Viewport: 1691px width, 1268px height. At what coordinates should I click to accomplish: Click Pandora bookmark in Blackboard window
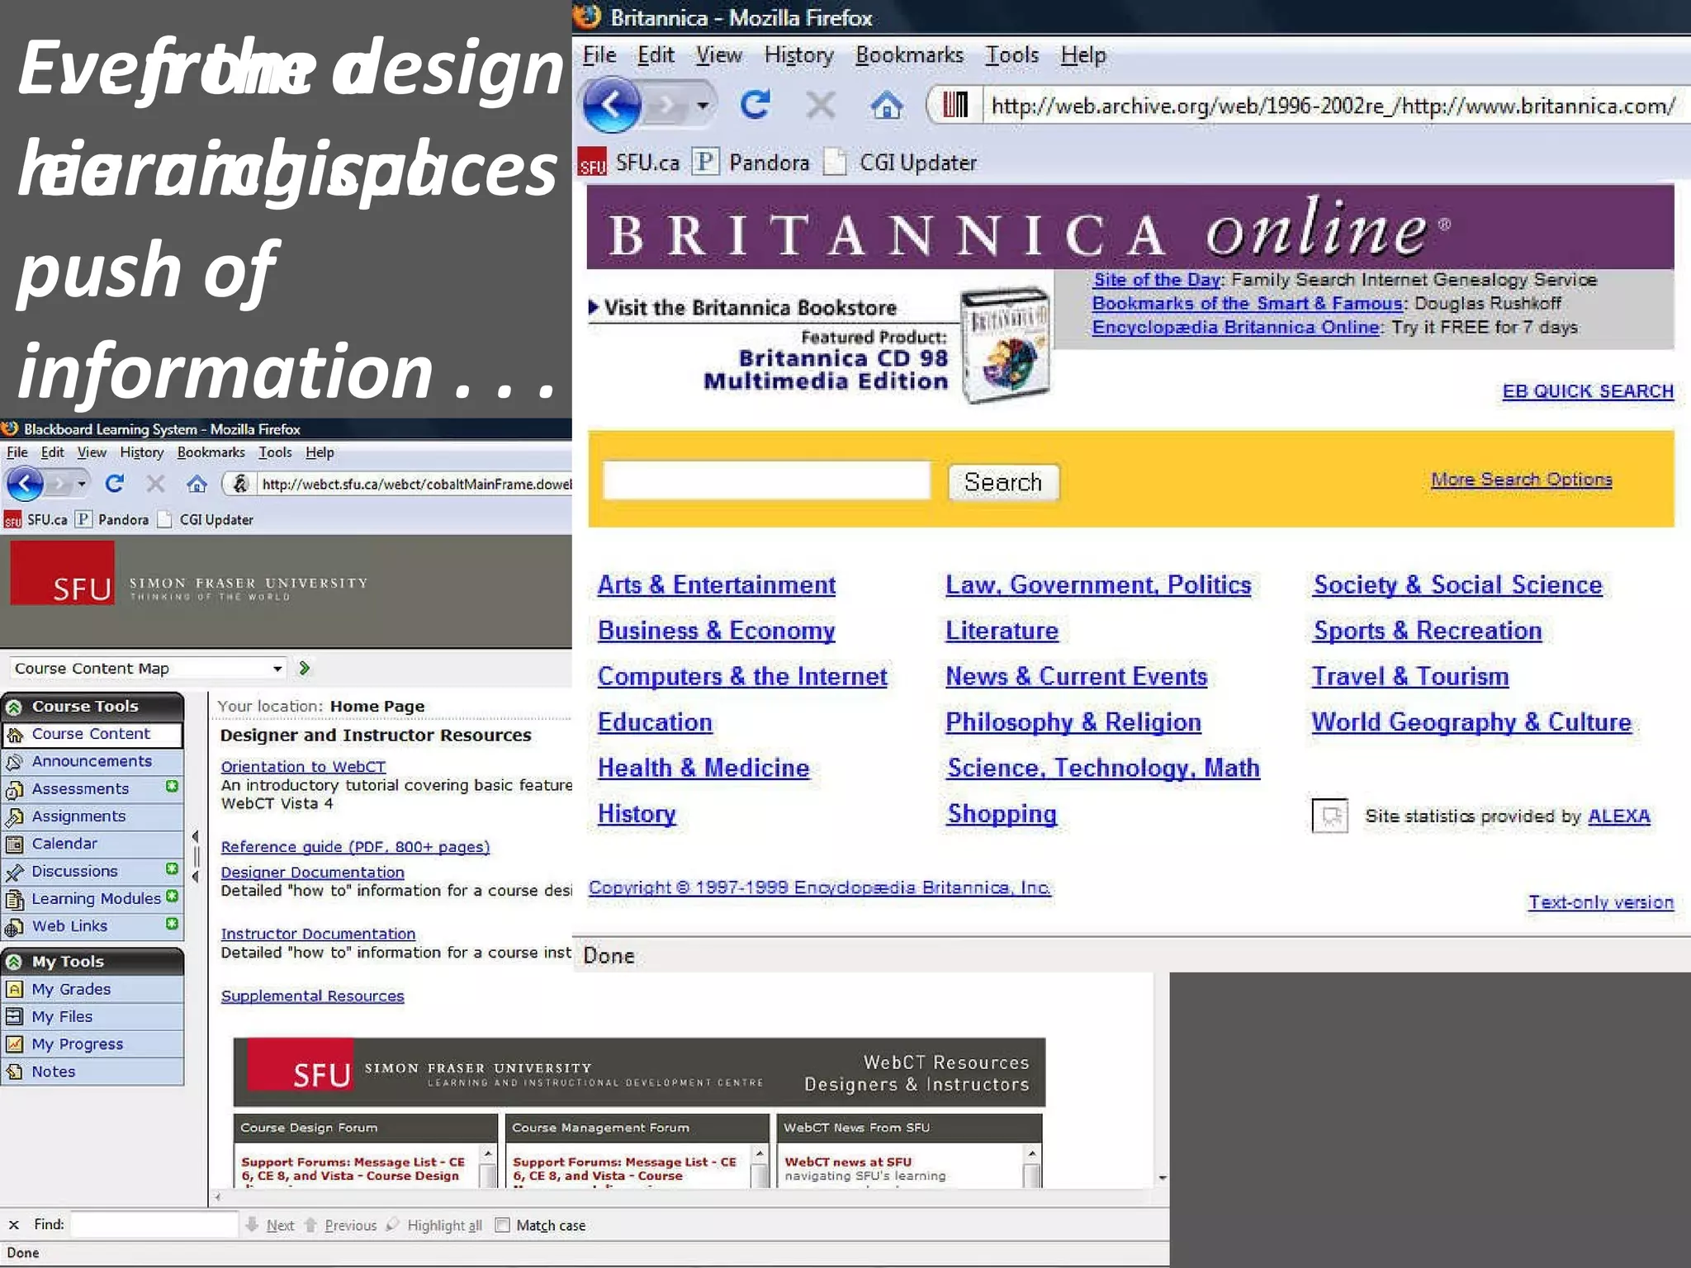tap(112, 519)
